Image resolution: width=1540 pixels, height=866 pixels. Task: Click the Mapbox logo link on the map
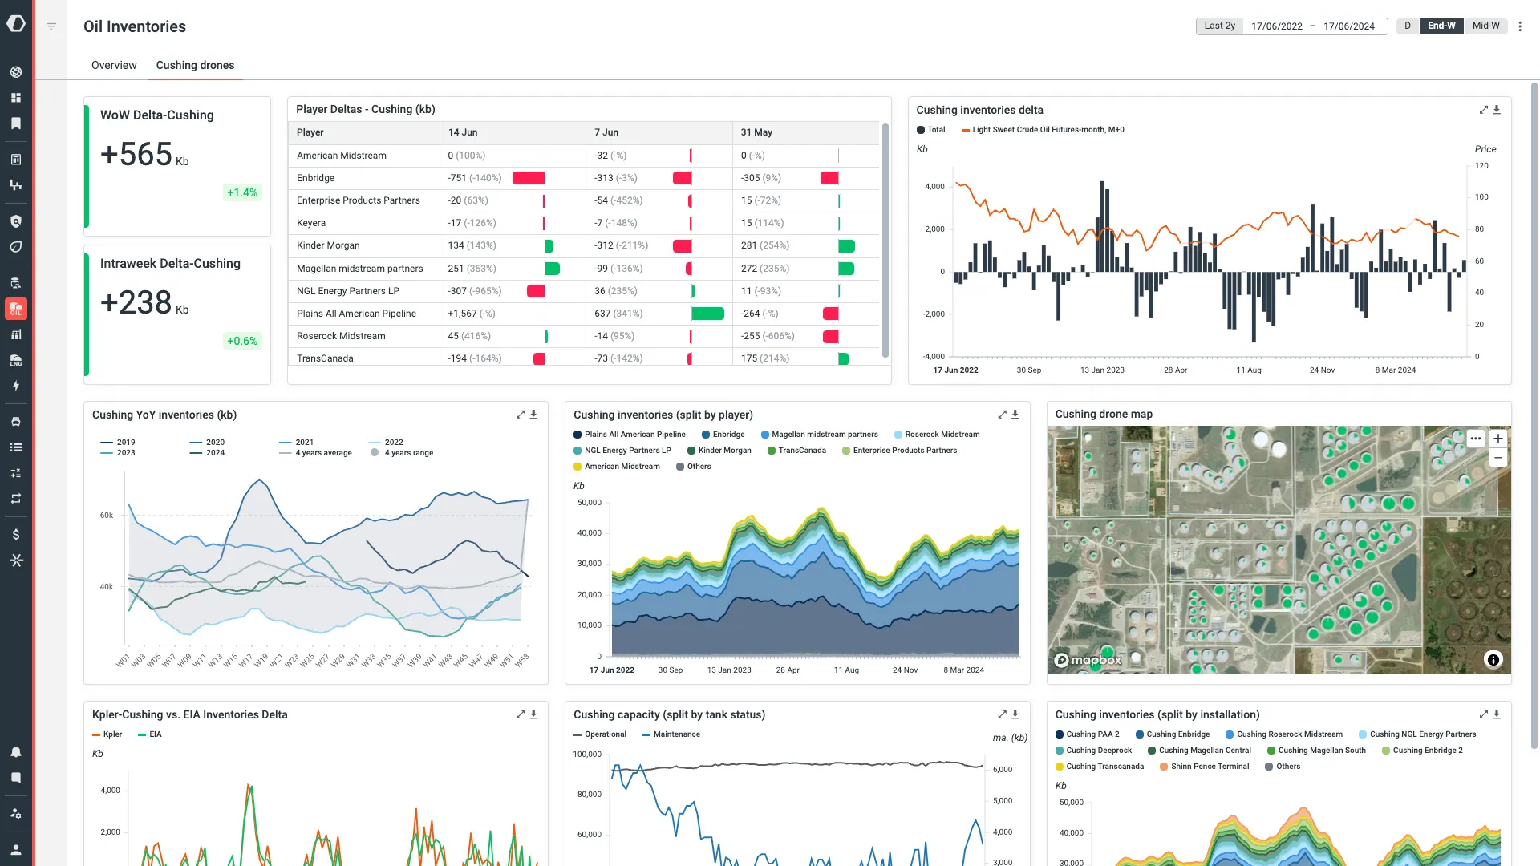(1088, 660)
